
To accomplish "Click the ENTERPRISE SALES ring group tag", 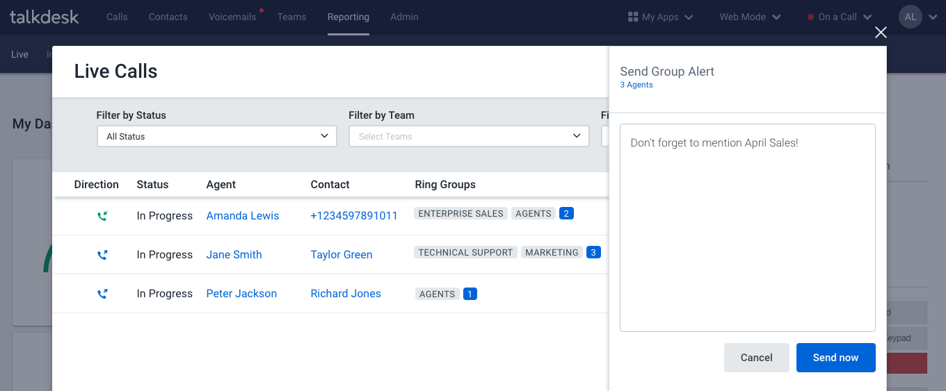I will pos(461,213).
